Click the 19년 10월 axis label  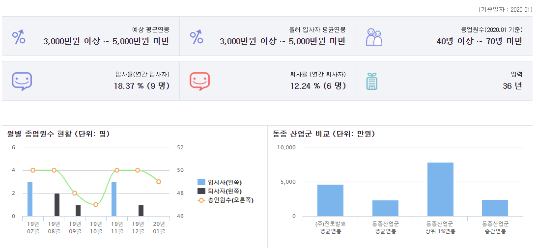pos(96,228)
